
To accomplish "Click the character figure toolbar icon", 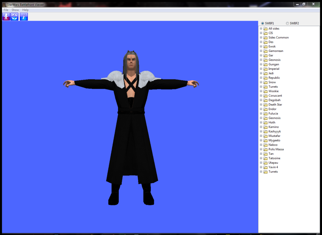I will (6, 17).
